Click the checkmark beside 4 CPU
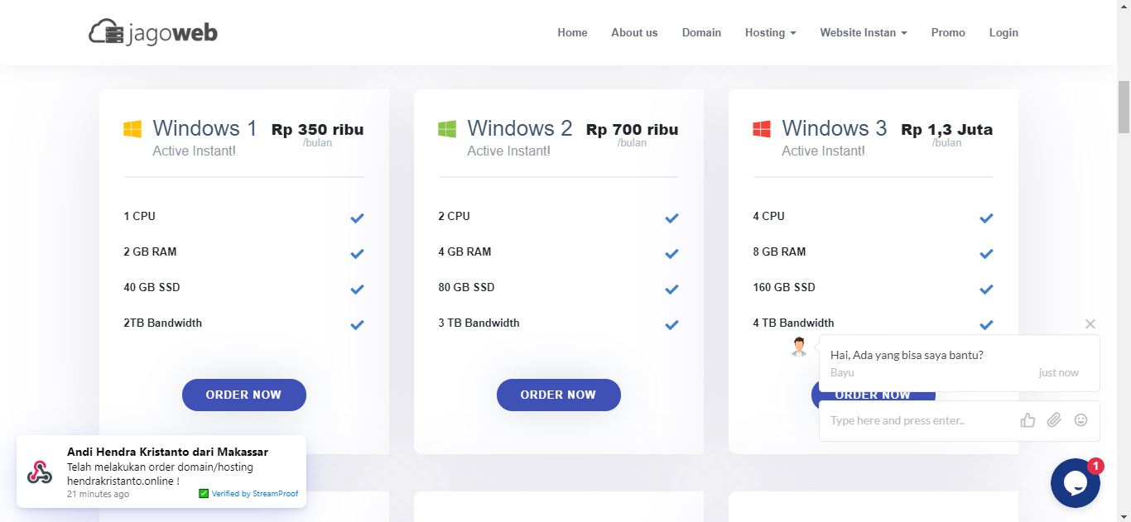 click(986, 218)
